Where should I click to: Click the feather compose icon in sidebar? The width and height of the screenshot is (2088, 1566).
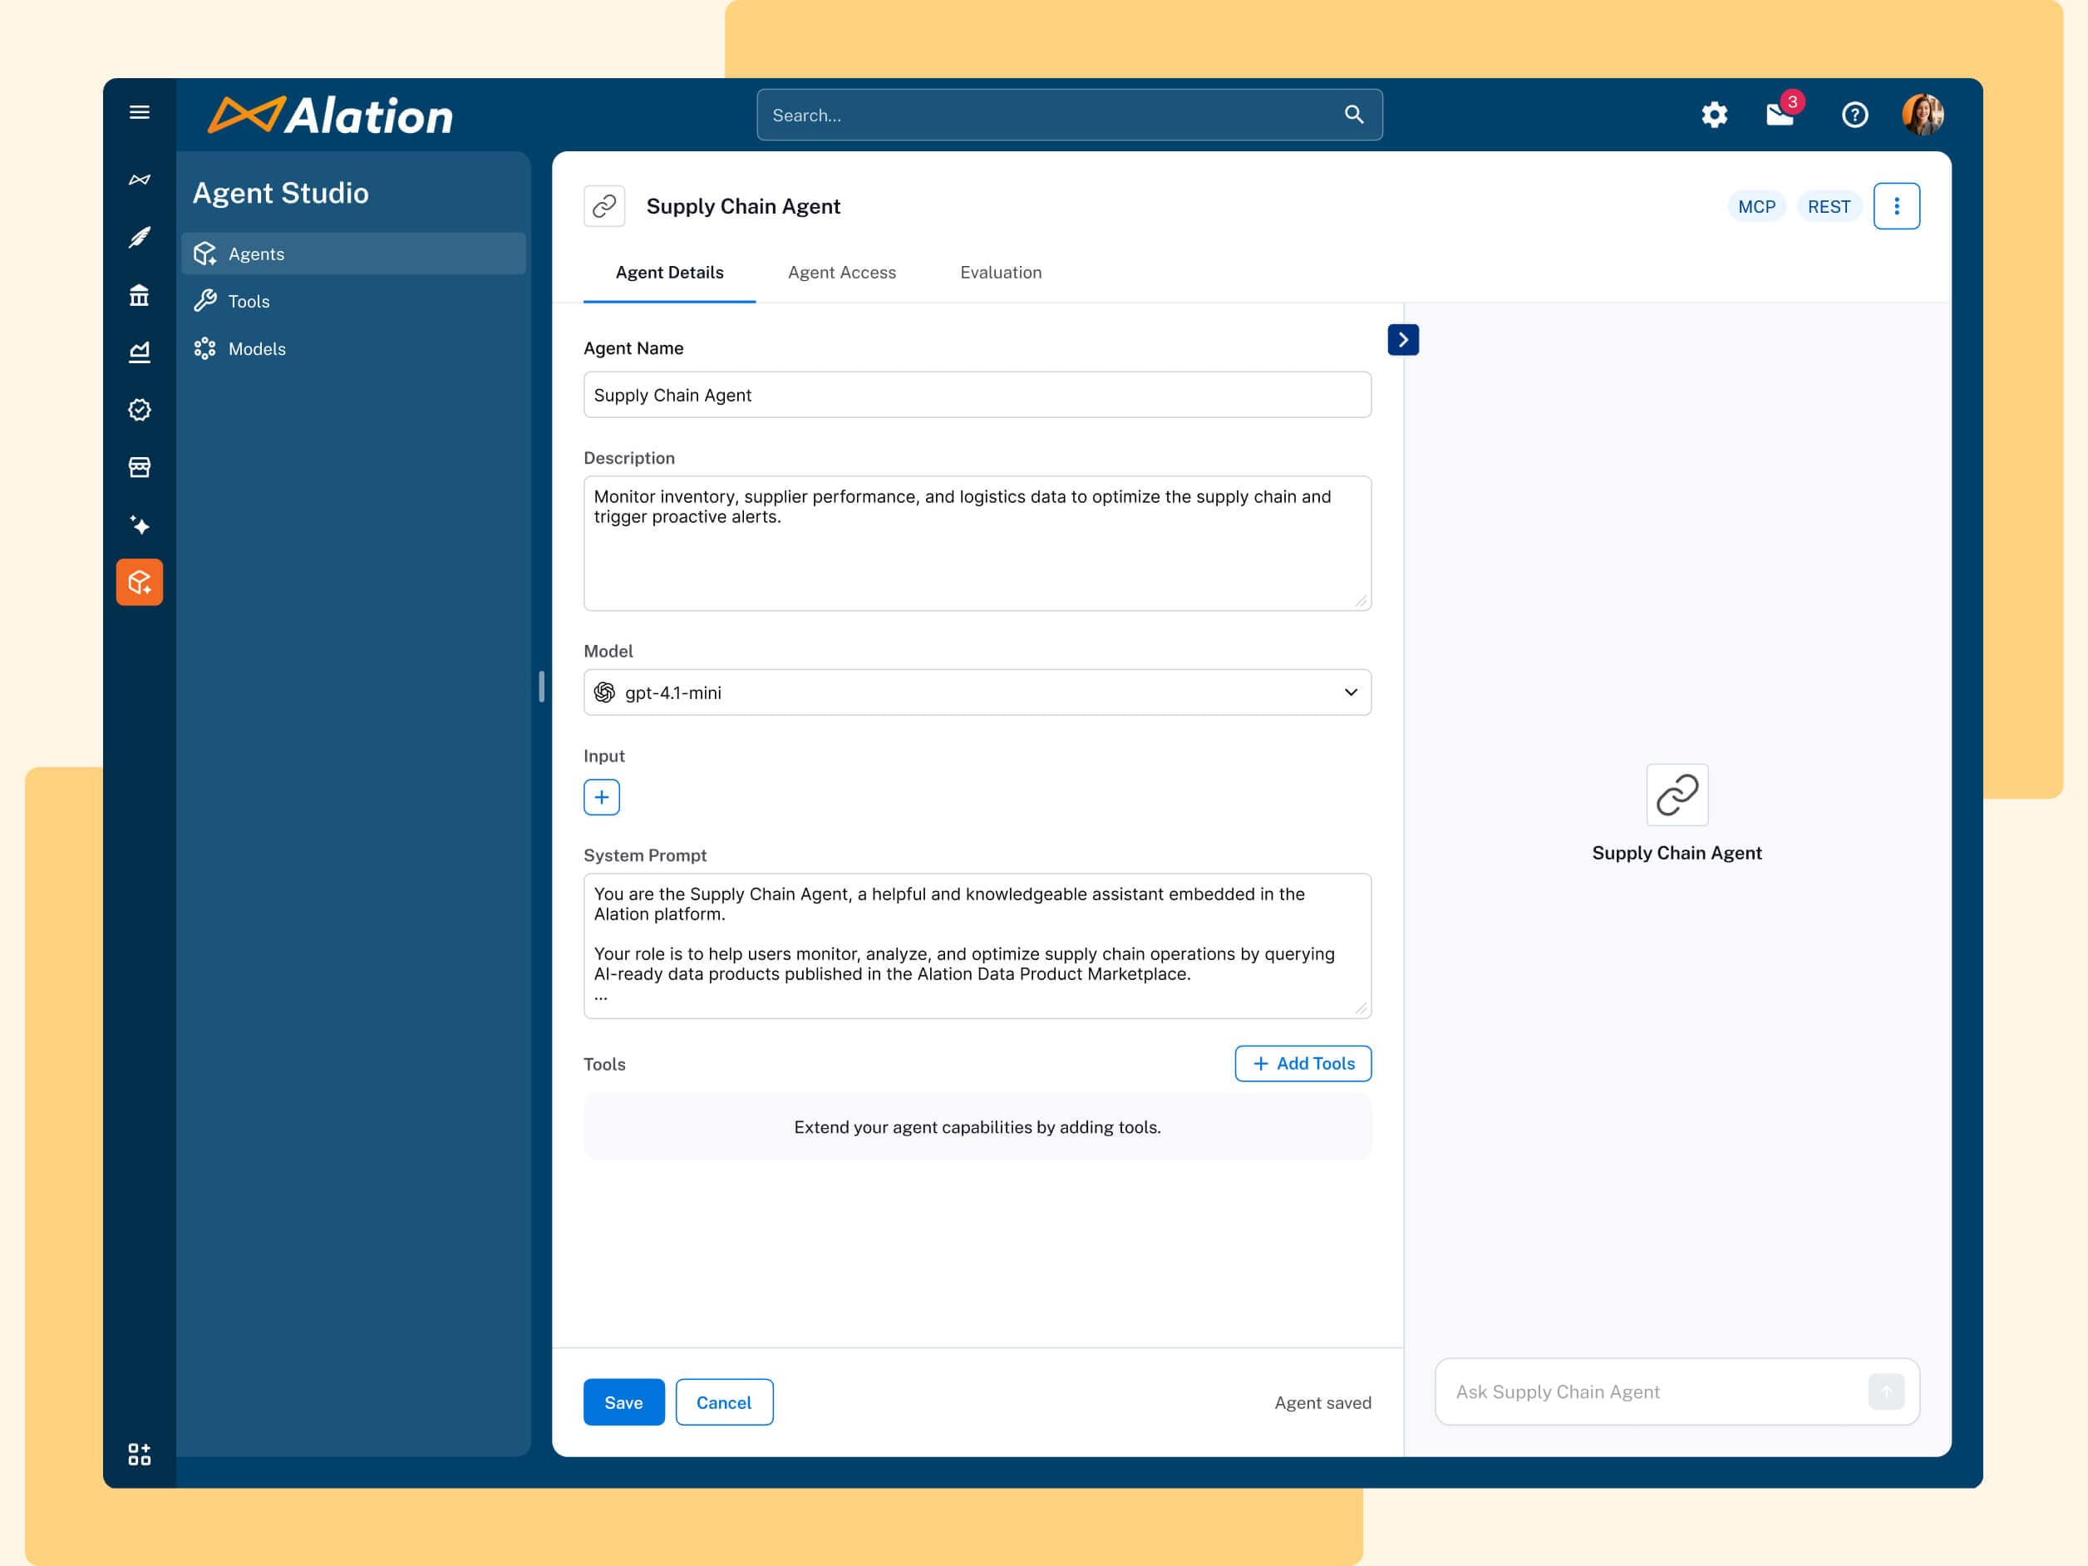point(139,238)
